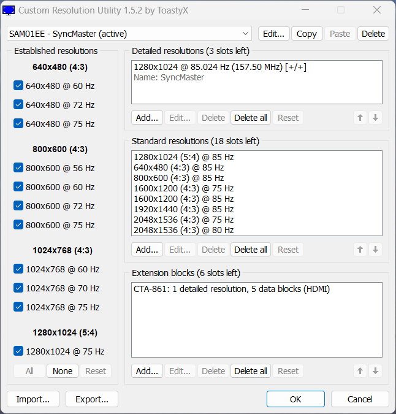Select the 1280x1024 @ 85.024 Hz detailed resolution
The width and height of the screenshot is (396, 414).
pos(219,67)
